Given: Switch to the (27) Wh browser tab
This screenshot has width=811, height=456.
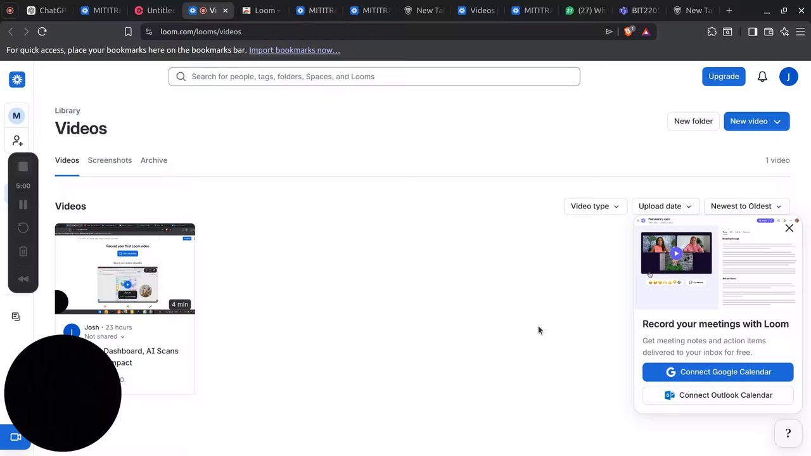Looking at the screenshot, I should pos(587,10).
